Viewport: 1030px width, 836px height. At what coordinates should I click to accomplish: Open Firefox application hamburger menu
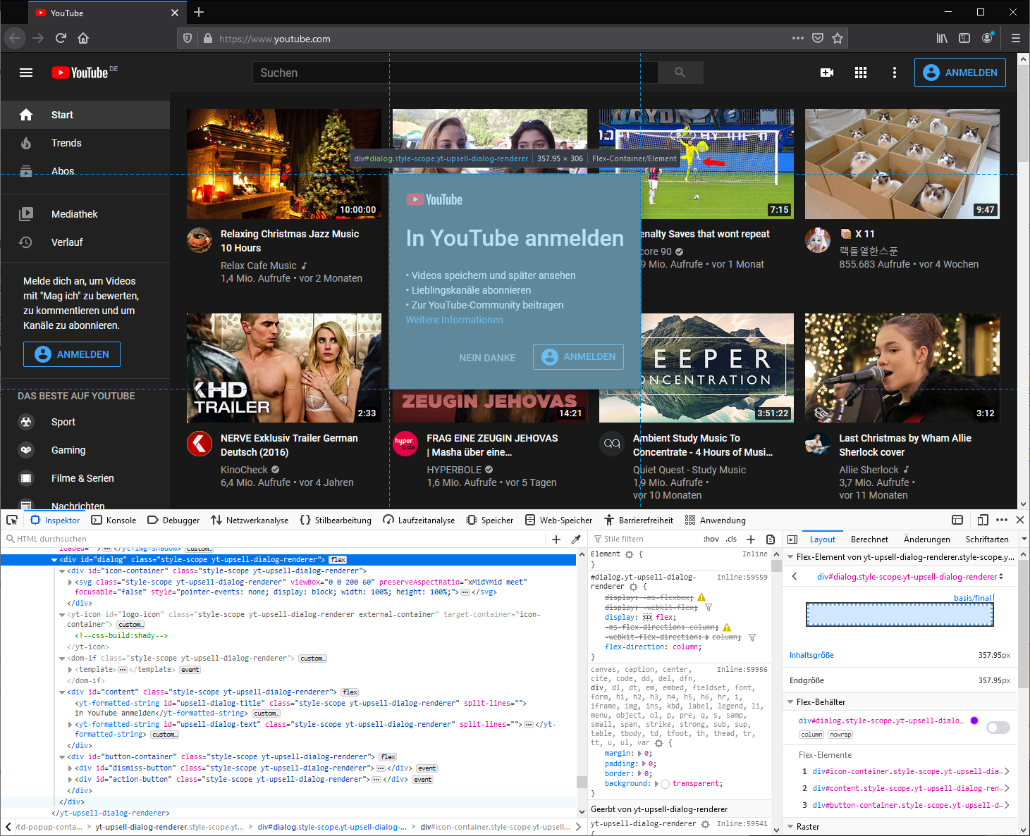[1016, 38]
